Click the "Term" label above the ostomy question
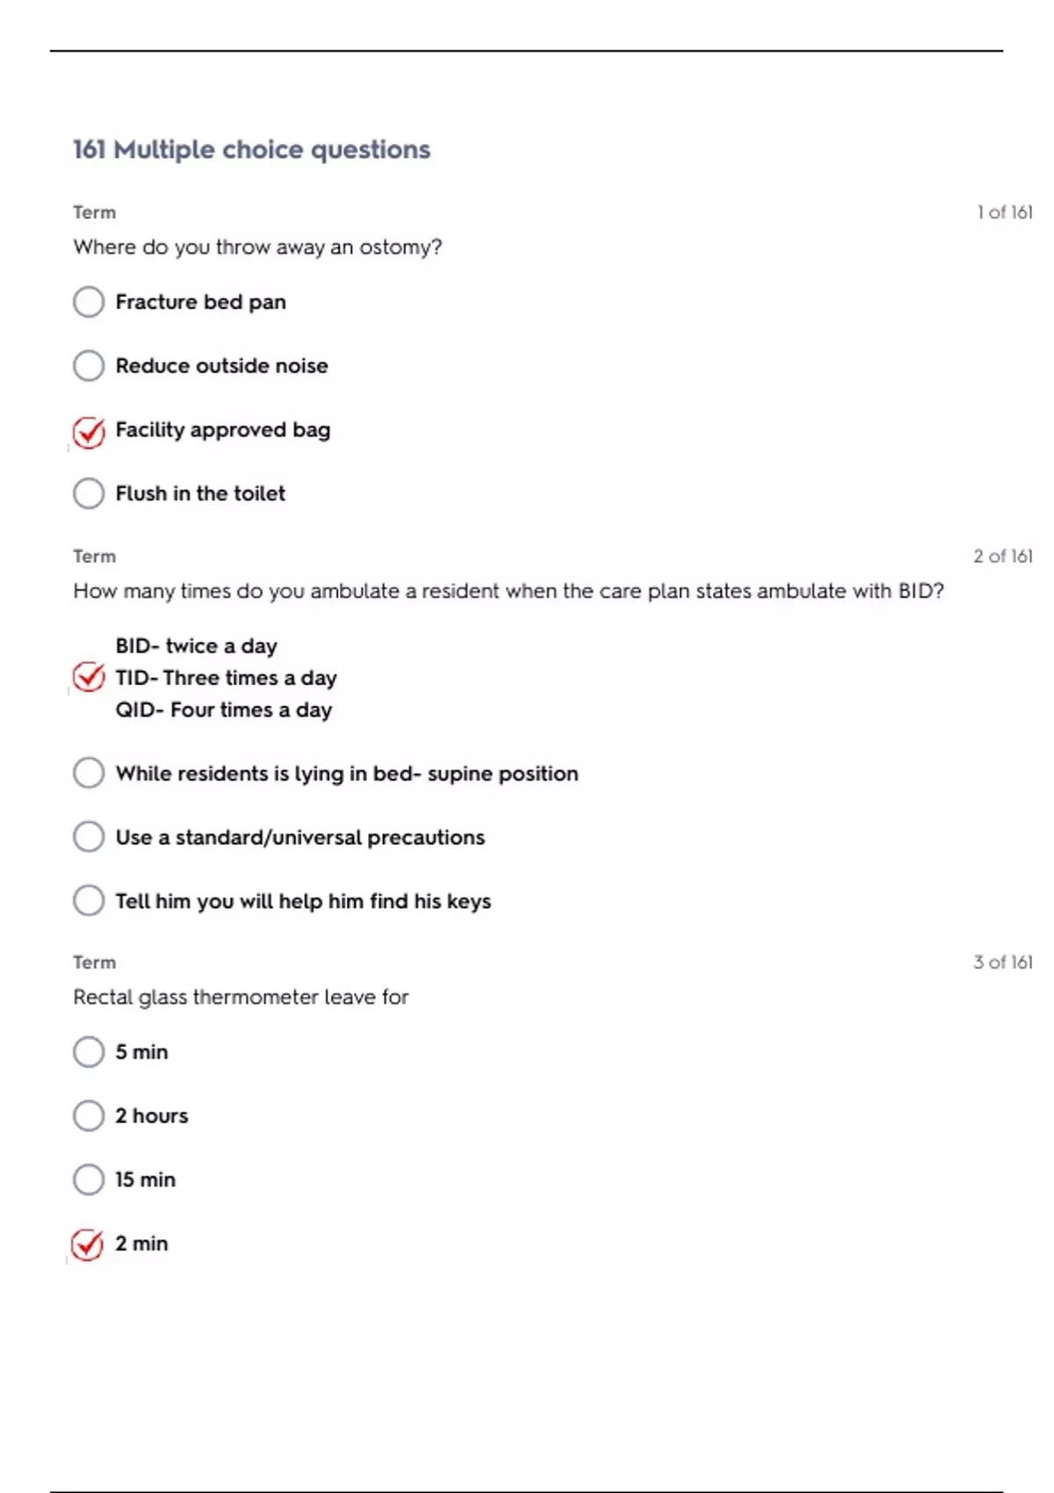Screen dimensions: 1054x1493 [x=94, y=213]
